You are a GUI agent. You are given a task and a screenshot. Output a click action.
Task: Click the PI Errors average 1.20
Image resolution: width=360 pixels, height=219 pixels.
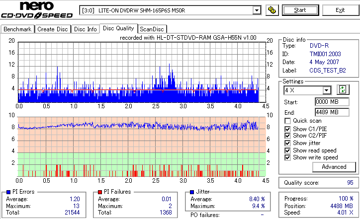click(75, 199)
